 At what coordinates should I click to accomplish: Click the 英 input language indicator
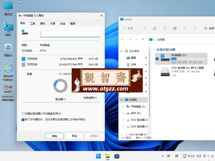[x=168, y=156]
